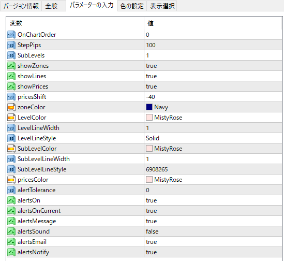Image resolution: width=284 pixels, height=261 pixels.
Task: Click the integer icon beside pricesShift
Action: 11,97
